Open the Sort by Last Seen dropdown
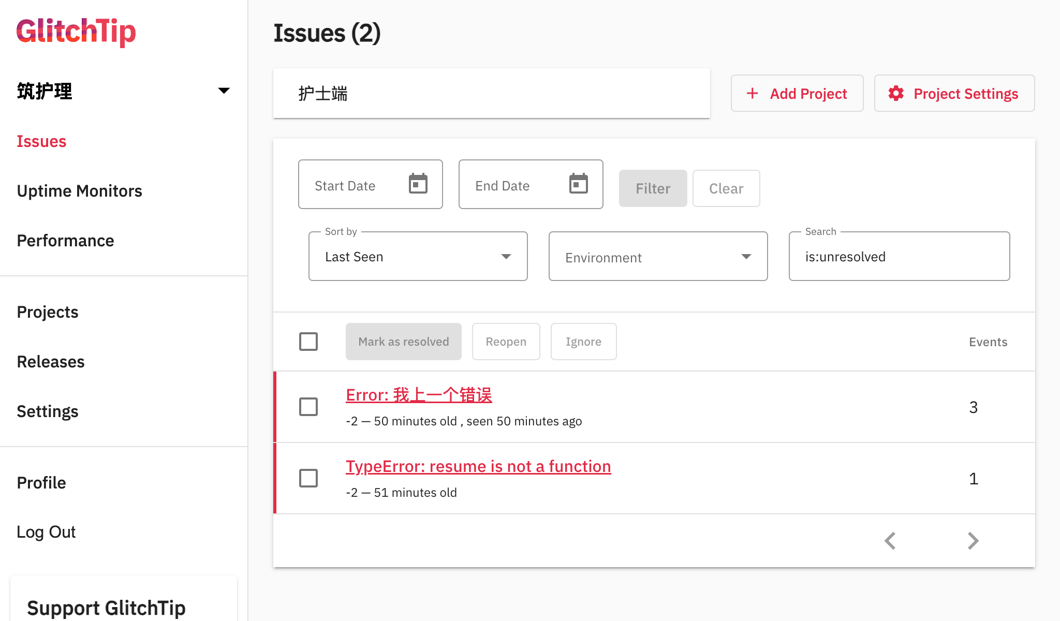This screenshot has width=1060, height=621. [418, 257]
